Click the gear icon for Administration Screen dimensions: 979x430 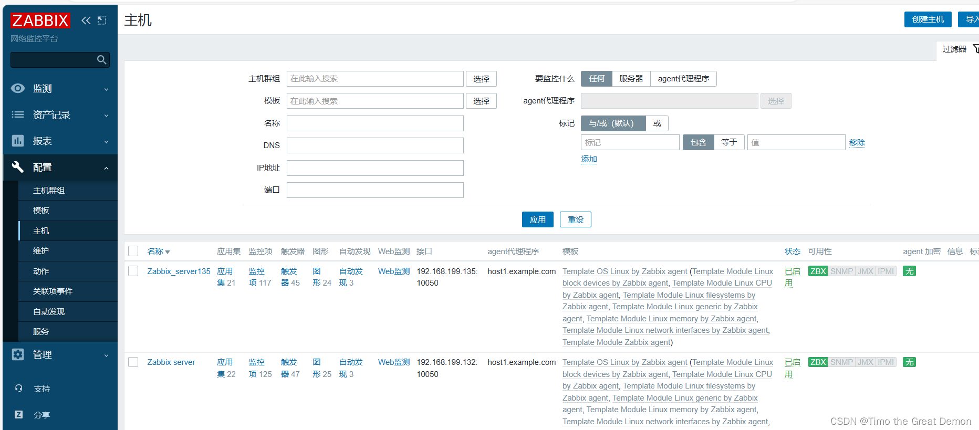click(18, 354)
